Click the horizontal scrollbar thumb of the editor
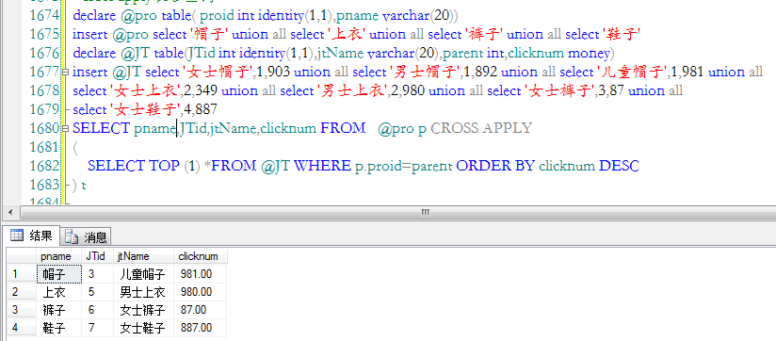This screenshot has height=341, width=776. tap(425, 212)
